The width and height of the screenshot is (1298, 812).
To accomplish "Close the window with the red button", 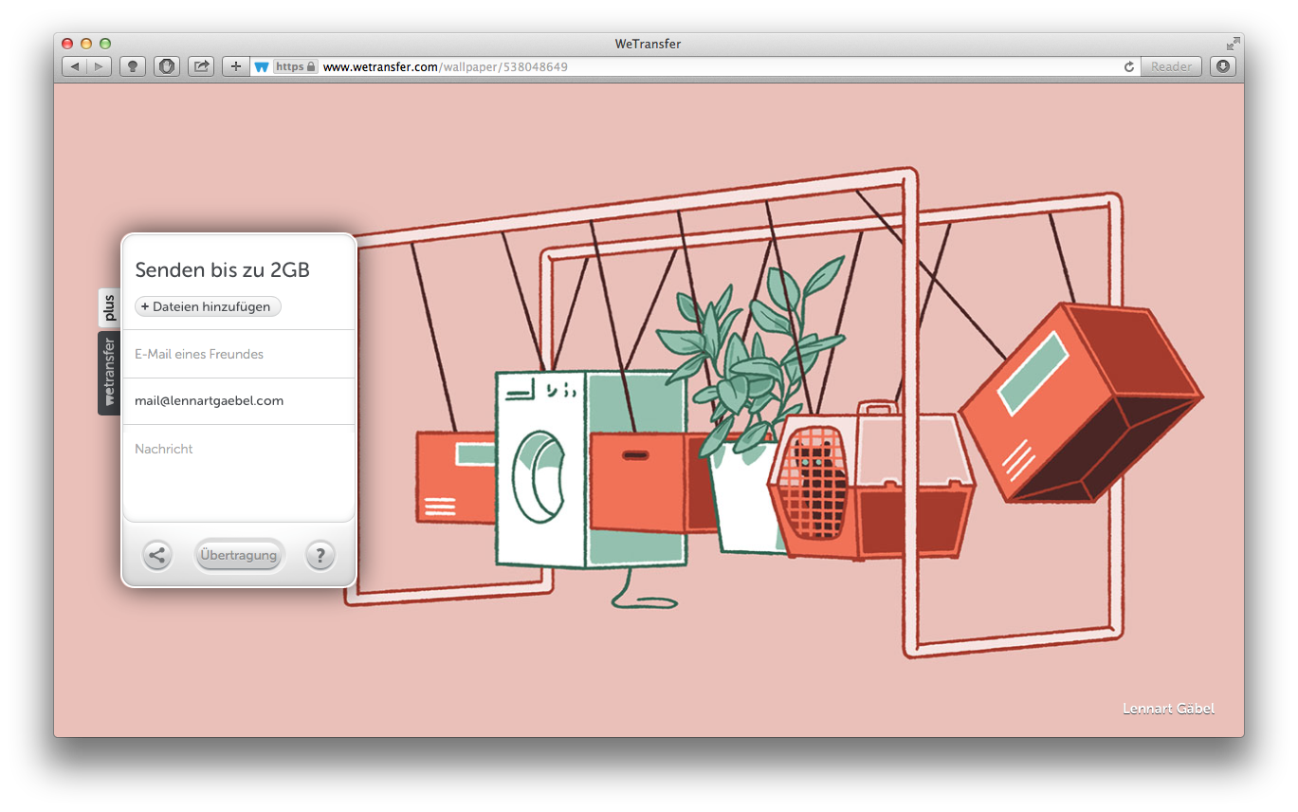I will [x=67, y=44].
